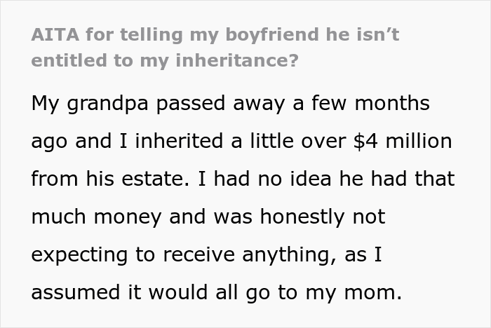Click the word "passed" in the first line
This screenshot has height=328, width=491.
(190, 104)
